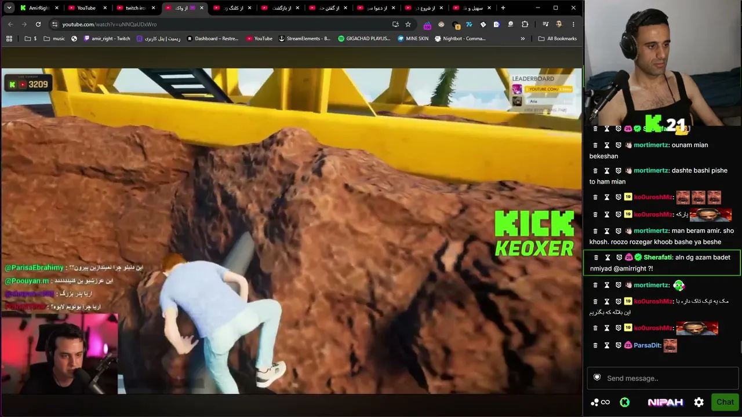
Task: Open the "$" bookmarks folder
Action: [x=31, y=39]
